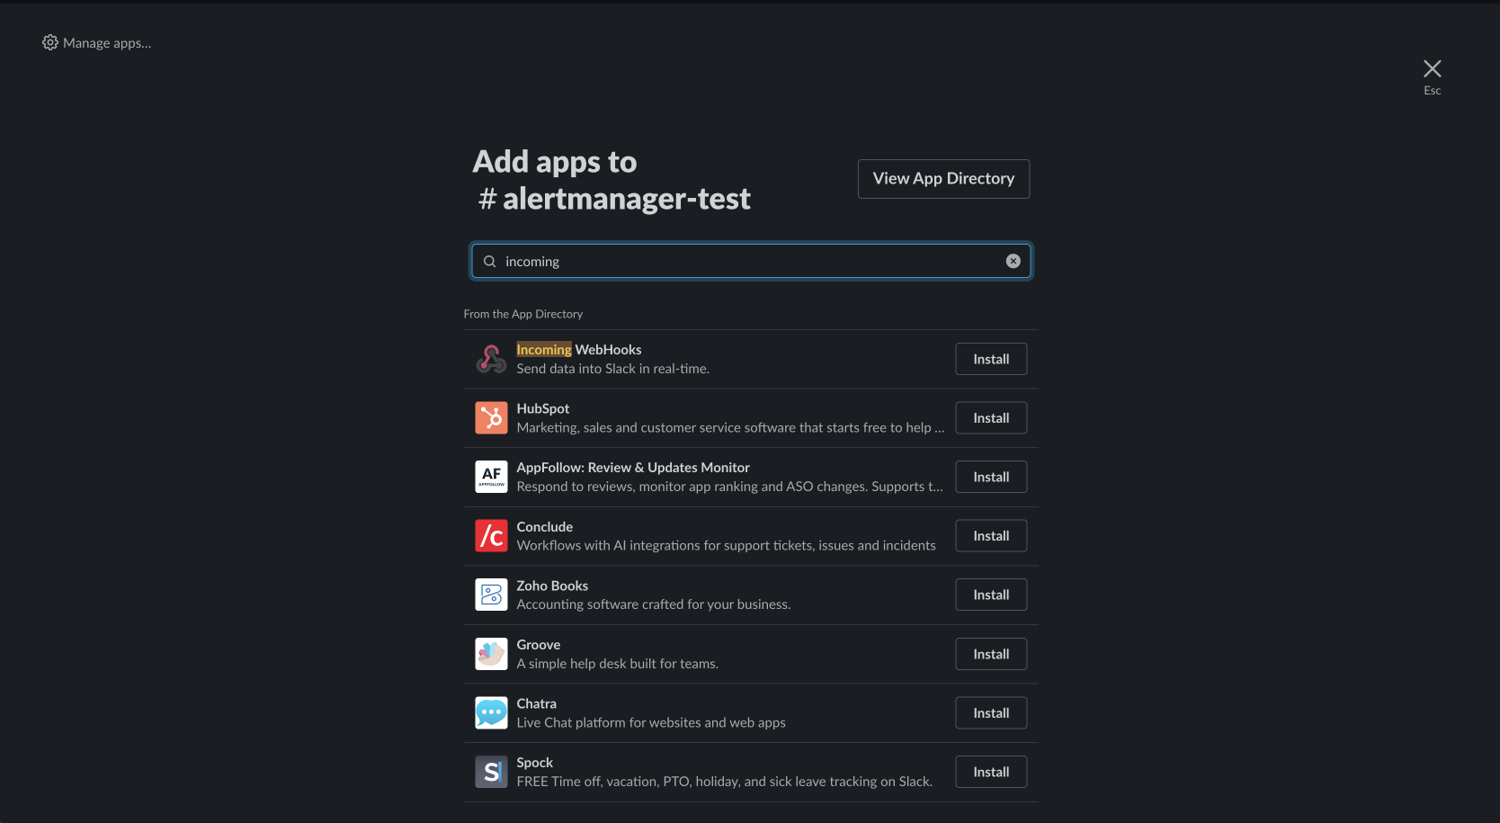1500x823 pixels.
Task: Install the Chatra app
Action: click(991, 713)
